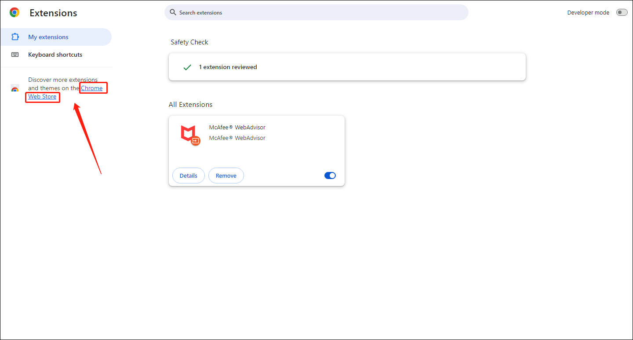Click the Chrome Web Store rainbow icon

15,88
